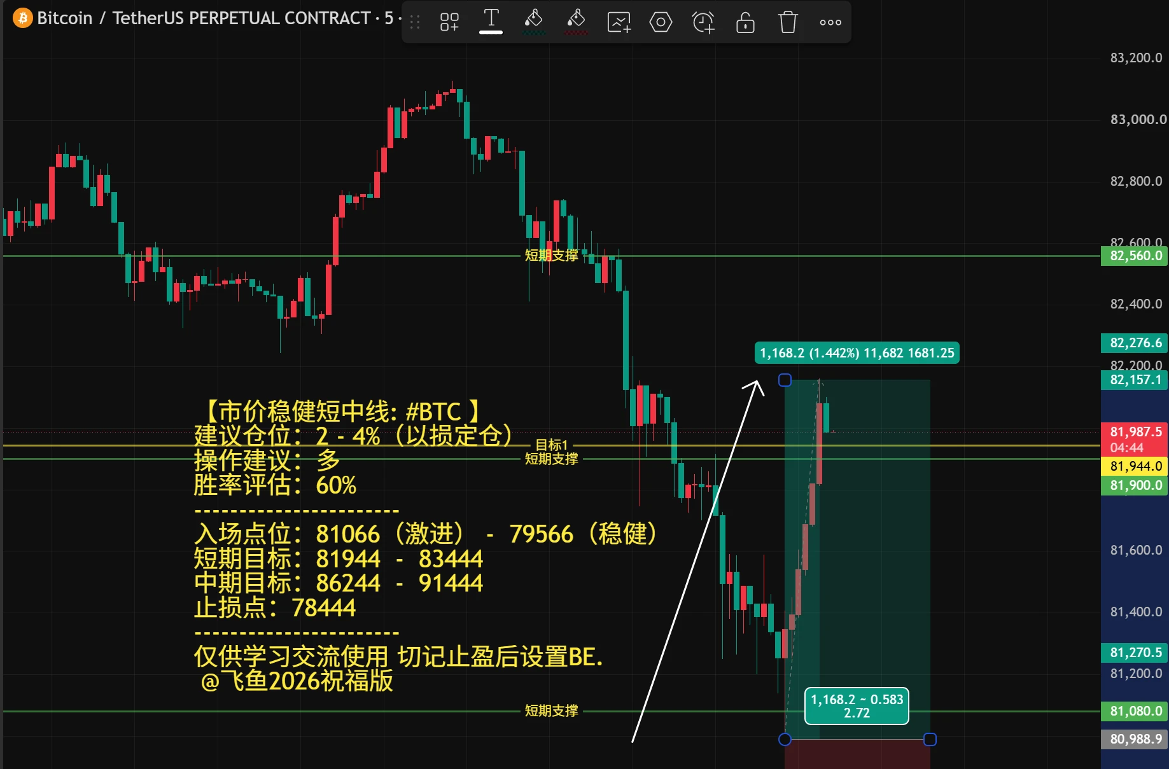The width and height of the screenshot is (1169, 769).
Task: Click the 中期目标: 86244 - 91444 text line
Action: click(x=339, y=583)
